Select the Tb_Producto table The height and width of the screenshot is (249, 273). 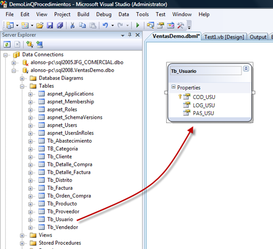(x=62, y=203)
